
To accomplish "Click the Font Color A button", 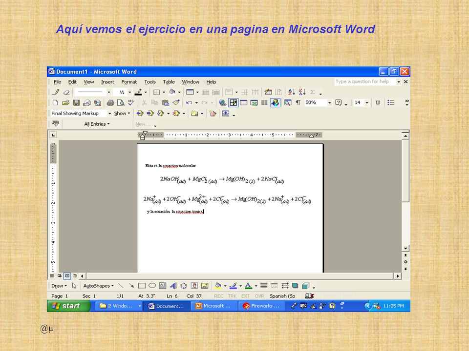I will 248,286.
